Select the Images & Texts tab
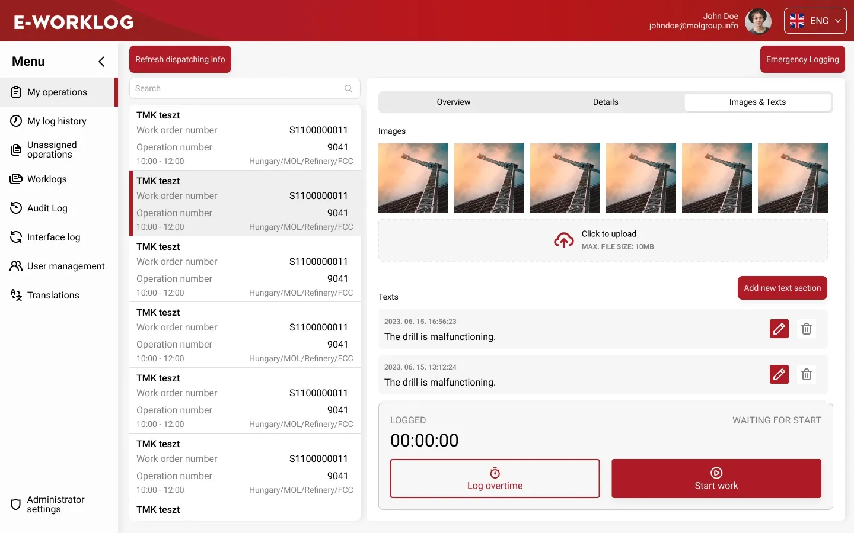The width and height of the screenshot is (854, 533). [757, 102]
